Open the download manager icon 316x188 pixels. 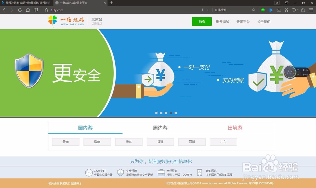tap(279, 10)
